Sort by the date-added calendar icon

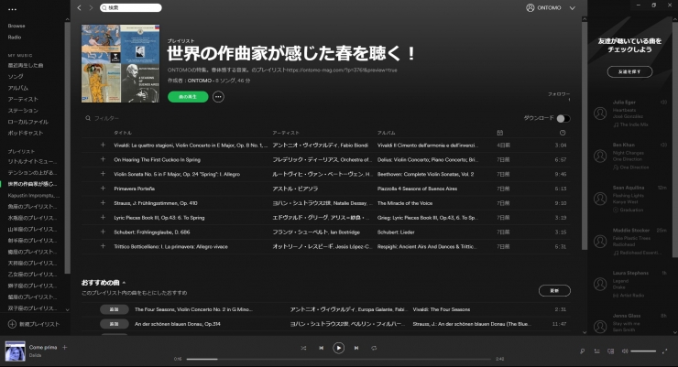(500, 133)
